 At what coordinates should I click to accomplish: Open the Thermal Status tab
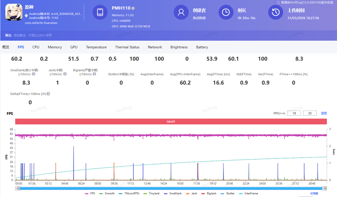point(127,47)
